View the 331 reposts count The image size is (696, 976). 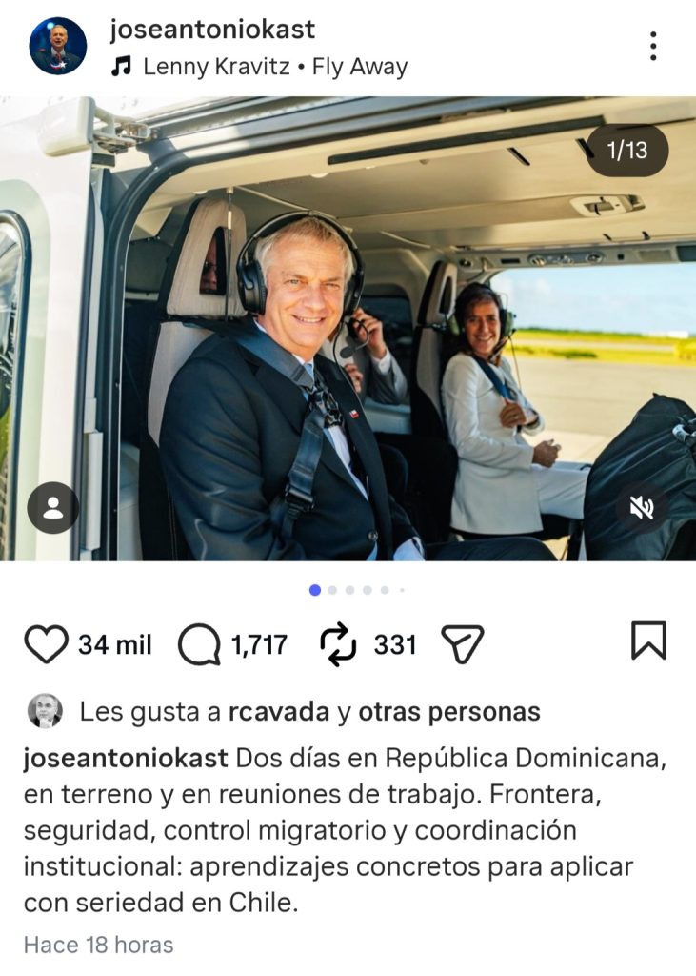pyautogui.click(x=395, y=645)
